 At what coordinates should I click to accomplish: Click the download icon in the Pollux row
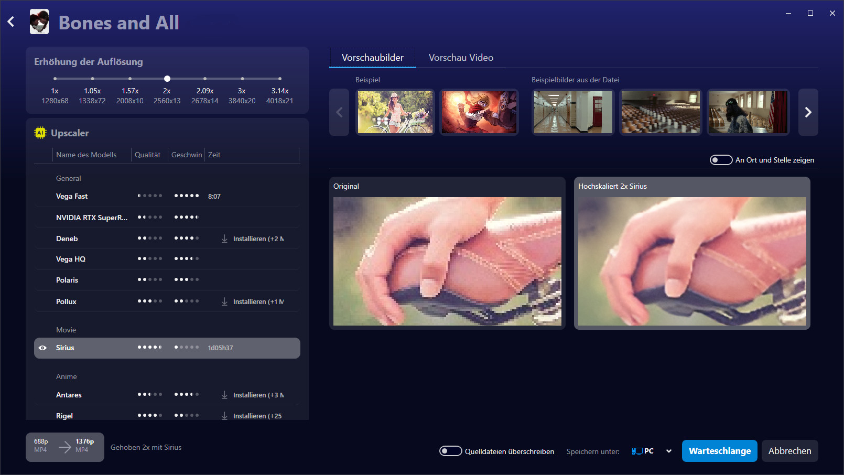tap(224, 301)
